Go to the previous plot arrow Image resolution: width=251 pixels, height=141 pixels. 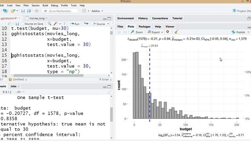coord(119,32)
